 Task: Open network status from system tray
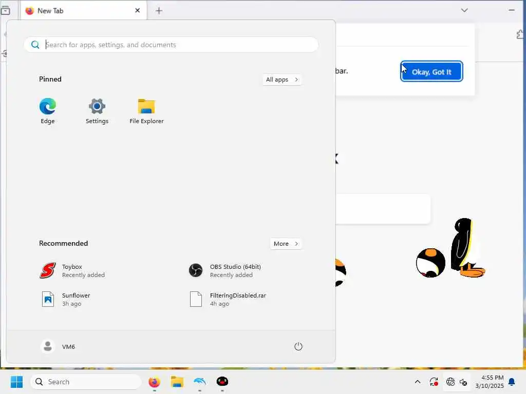pos(450,382)
